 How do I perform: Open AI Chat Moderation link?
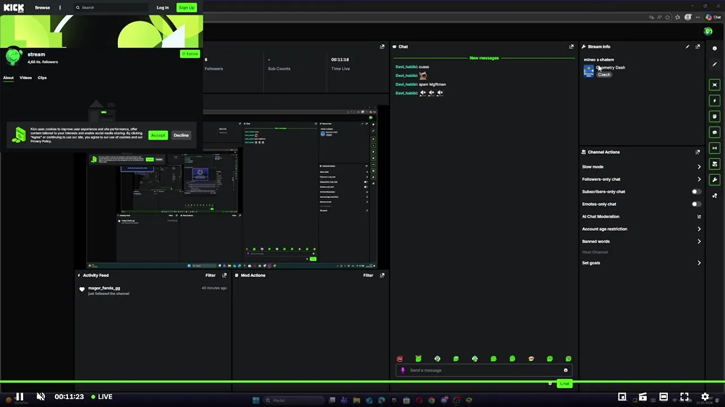(699, 217)
